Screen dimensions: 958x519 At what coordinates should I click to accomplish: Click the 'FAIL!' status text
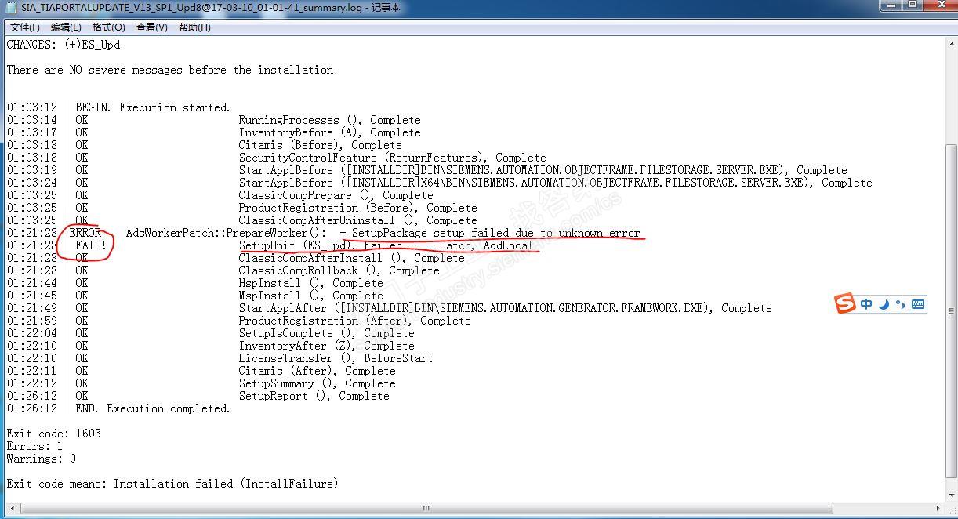(x=91, y=245)
